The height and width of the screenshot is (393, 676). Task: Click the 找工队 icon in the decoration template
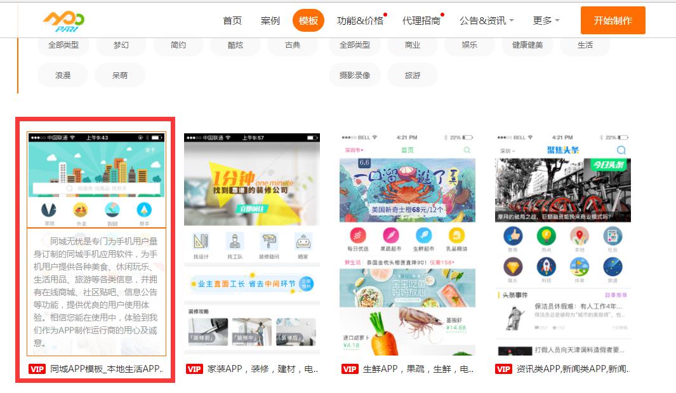(x=236, y=243)
